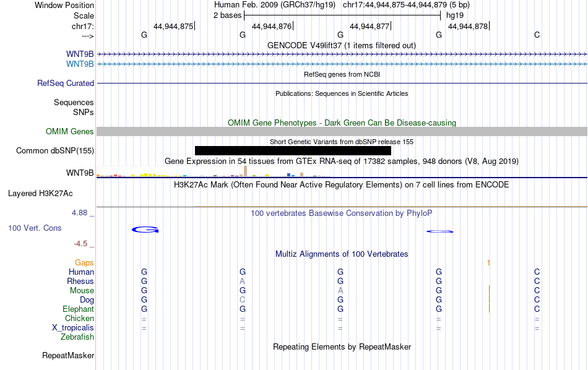Screen dimensions: 588x370
Task: Click the orange gap count 1
Action: click(x=488, y=263)
